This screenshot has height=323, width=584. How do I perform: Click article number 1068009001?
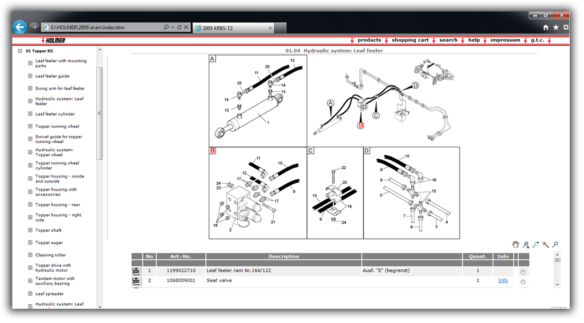[181, 281]
